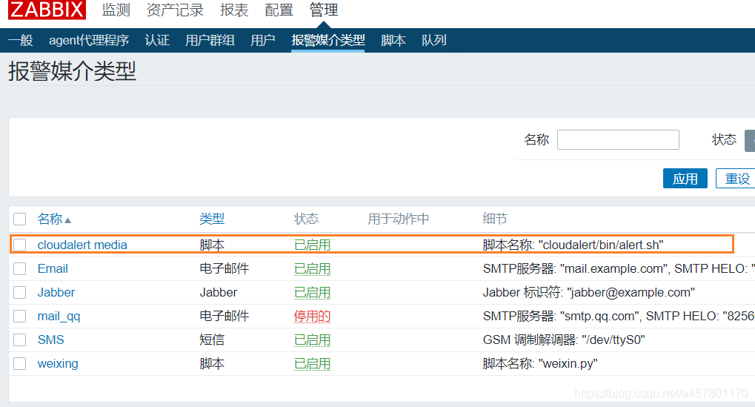Check the Jabber row checkbox
The image size is (755, 407).
[20, 292]
